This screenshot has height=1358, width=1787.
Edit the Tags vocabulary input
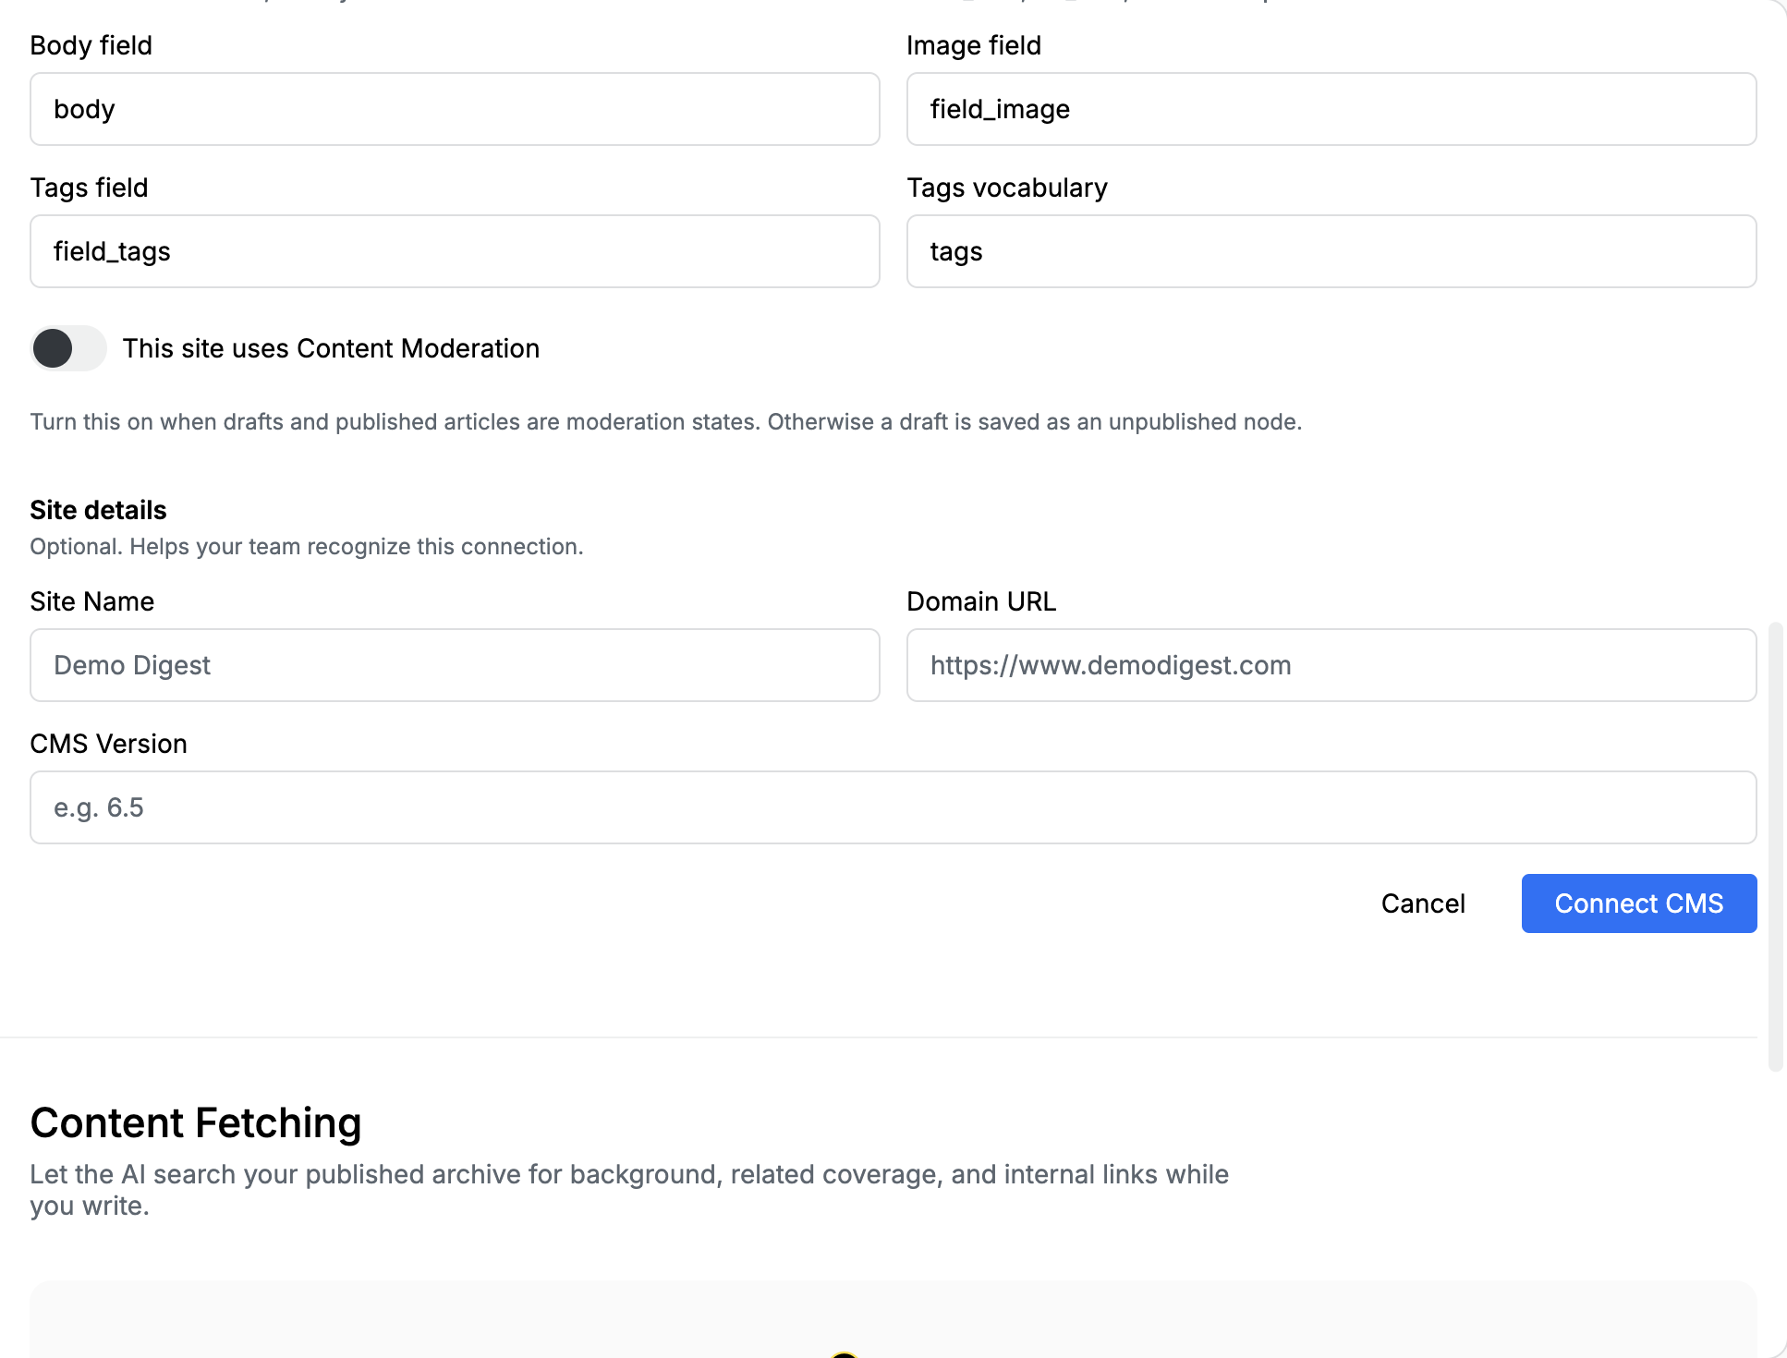point(1331,251)
